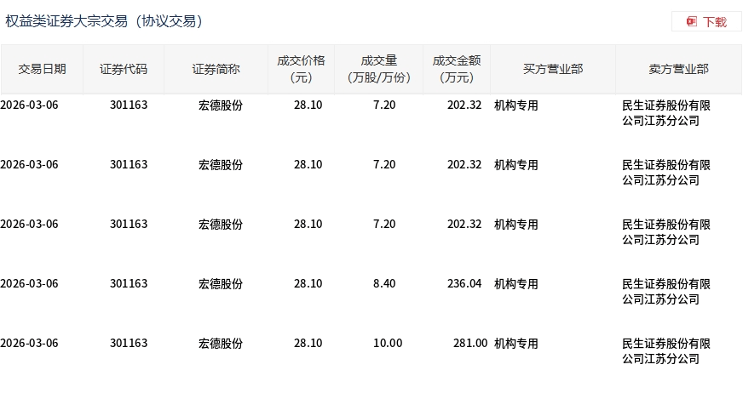
Task: Click the 281.00 amount cell
Action: [x=470, y=344]
